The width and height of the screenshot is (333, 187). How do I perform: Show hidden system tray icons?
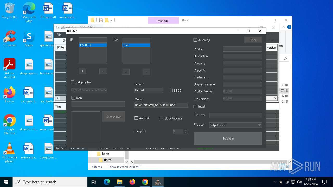point(274,182)
